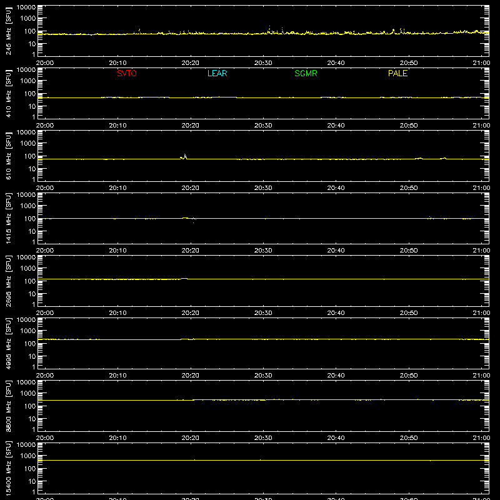500x500 pixels.
Task: Select the 610 MHz [SFU] axis title
Action: point(8,156)
